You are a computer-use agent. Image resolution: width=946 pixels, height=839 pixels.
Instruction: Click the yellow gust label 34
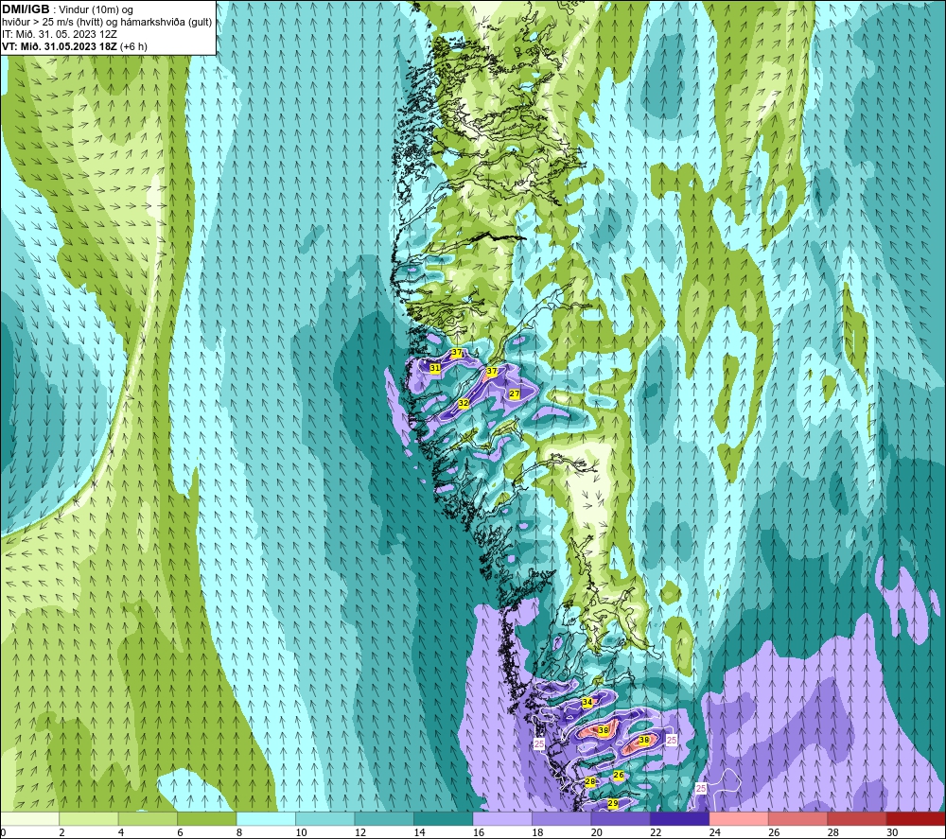click(587, 702)
